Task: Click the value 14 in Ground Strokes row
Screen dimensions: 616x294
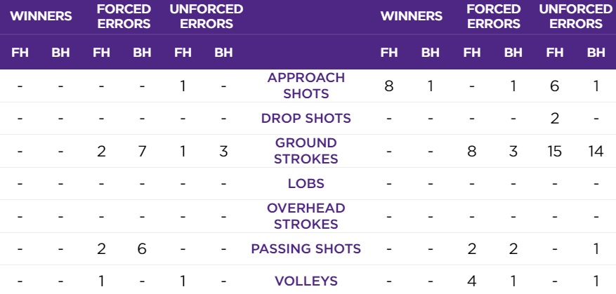Action: [596, 150]
